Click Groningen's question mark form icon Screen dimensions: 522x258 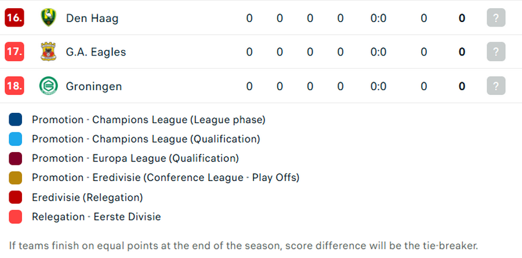(496, 86)
